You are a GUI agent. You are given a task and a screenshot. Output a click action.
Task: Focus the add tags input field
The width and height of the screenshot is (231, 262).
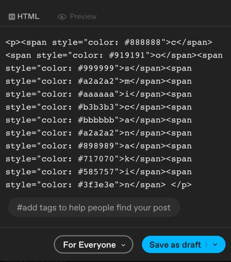(94, 207)
